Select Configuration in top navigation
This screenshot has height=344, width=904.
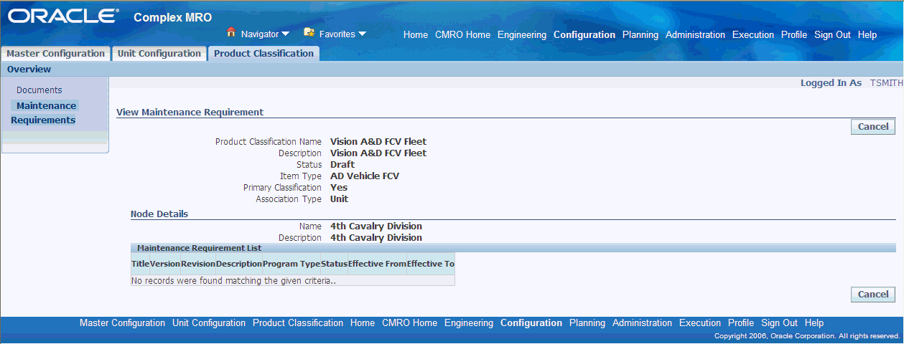(x=584, y=35)
